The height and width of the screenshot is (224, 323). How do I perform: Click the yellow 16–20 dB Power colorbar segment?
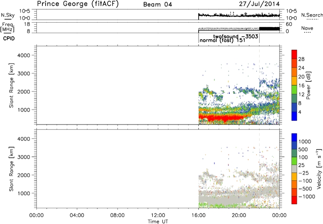point(294,80)
